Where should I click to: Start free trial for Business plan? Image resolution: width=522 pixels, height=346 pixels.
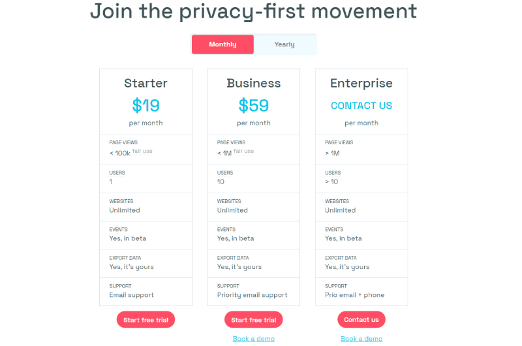(254, 320)
